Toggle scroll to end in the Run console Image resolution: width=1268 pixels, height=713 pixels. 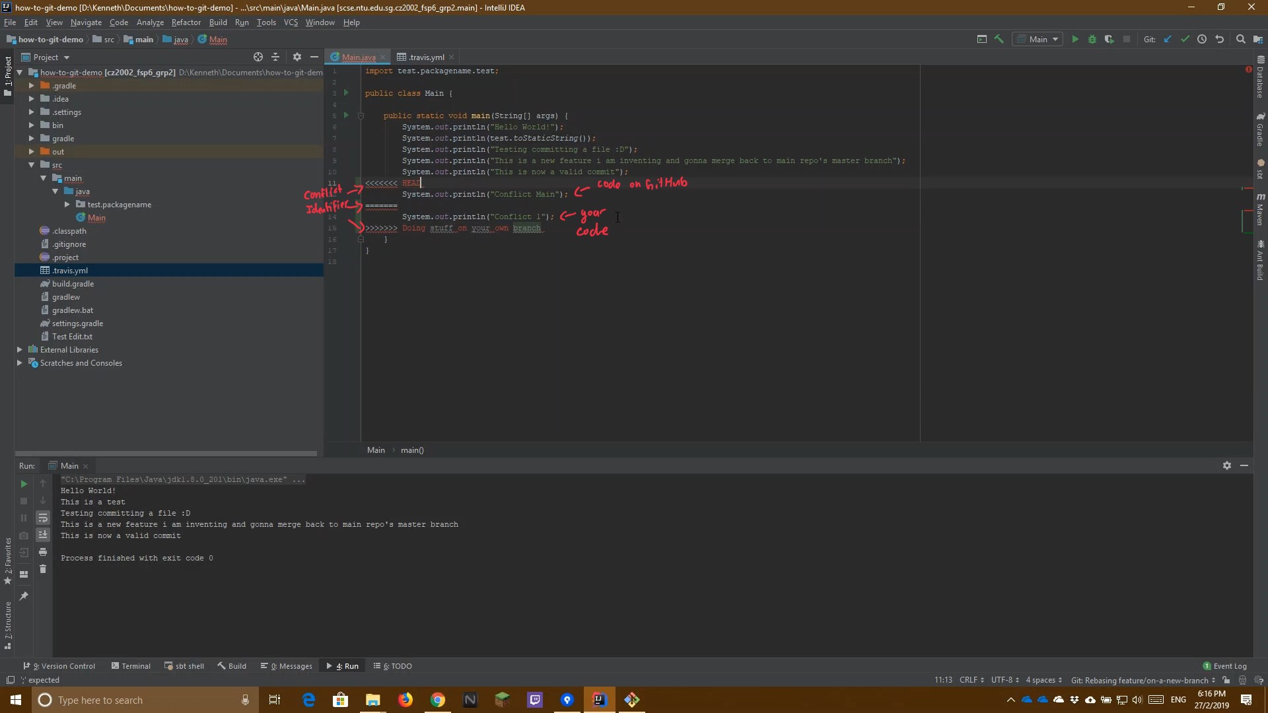(43, 535)
